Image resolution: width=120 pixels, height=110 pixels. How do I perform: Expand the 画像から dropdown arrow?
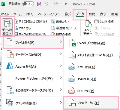(68, 22)
